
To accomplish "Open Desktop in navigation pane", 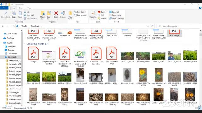I will [11, 50].
